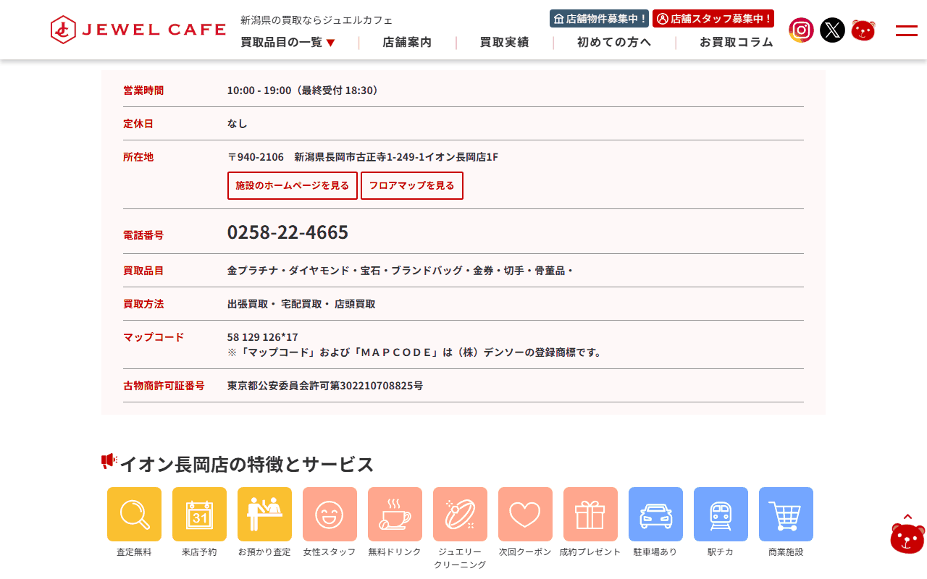Expand the 買取品目の一覧 dropdown menu
The width and height of the screenshot is (927, 579).
tap(288, 43)
